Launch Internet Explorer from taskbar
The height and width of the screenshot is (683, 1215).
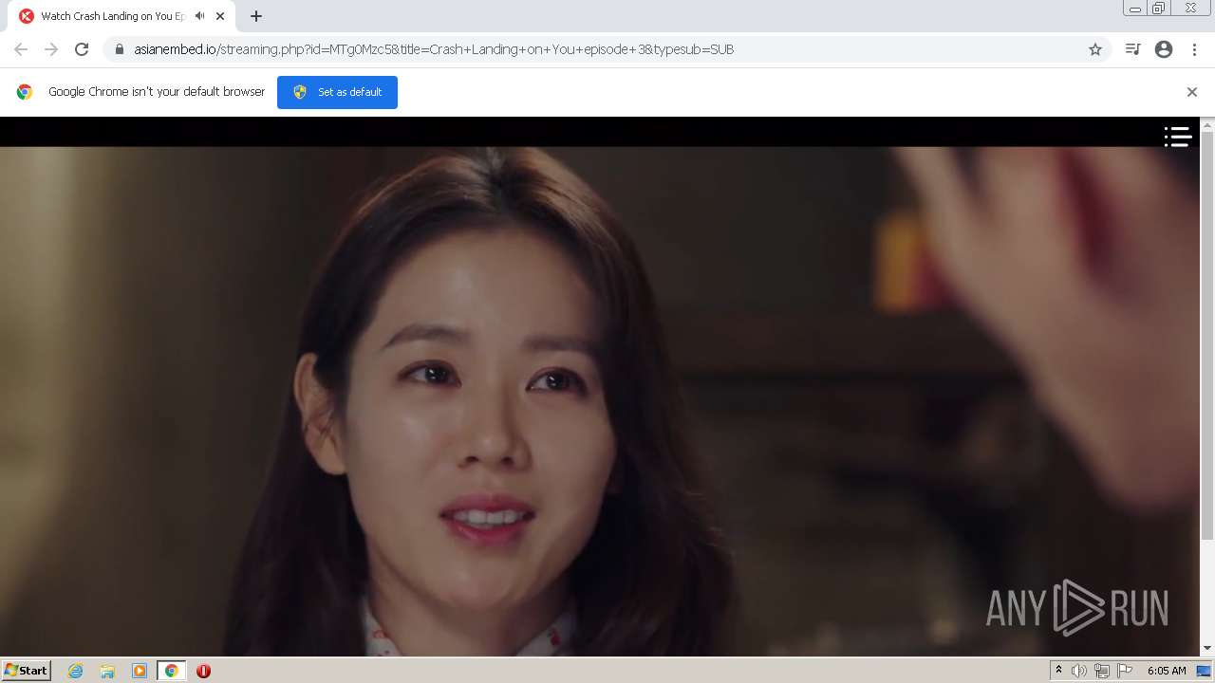(x=76, y=671)
